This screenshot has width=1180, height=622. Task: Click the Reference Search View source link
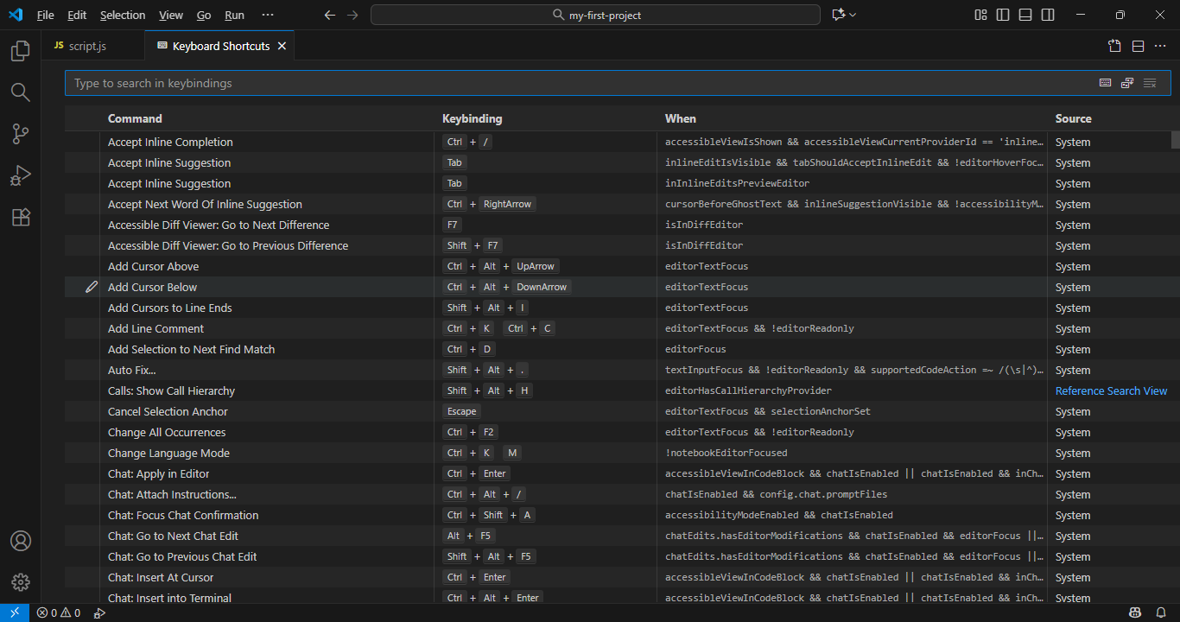pos(1111,390)
